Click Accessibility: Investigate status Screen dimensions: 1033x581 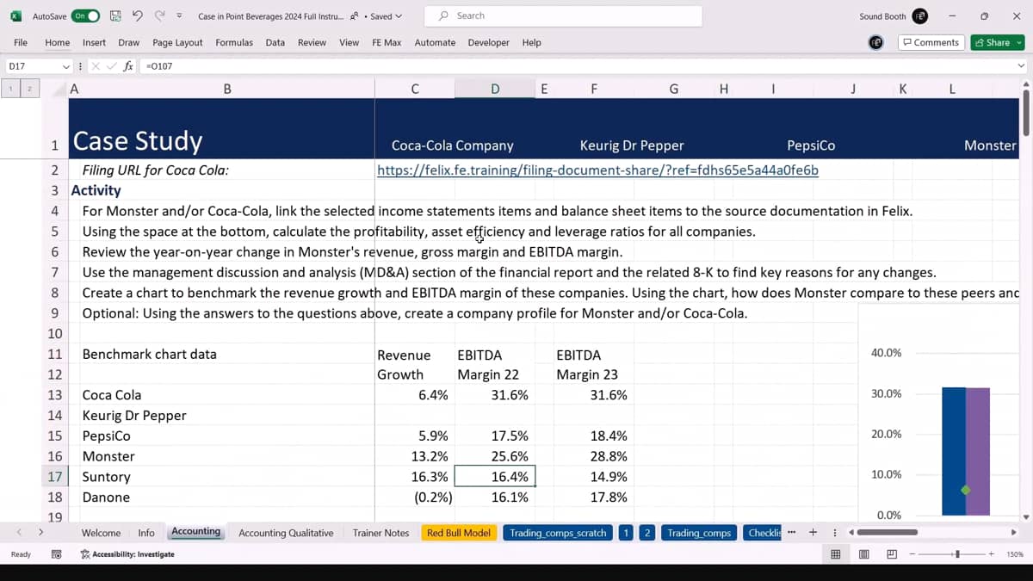click(x=127, y=554)
